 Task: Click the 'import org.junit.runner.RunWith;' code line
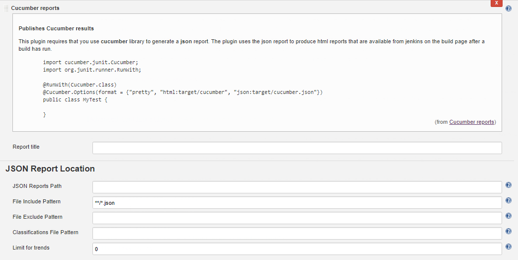(92, 70)
